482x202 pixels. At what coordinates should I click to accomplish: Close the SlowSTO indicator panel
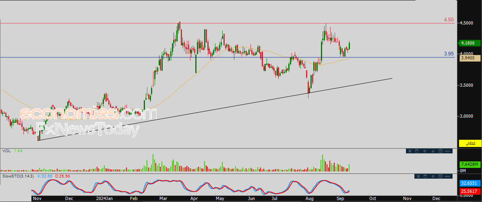coord(418,176)
